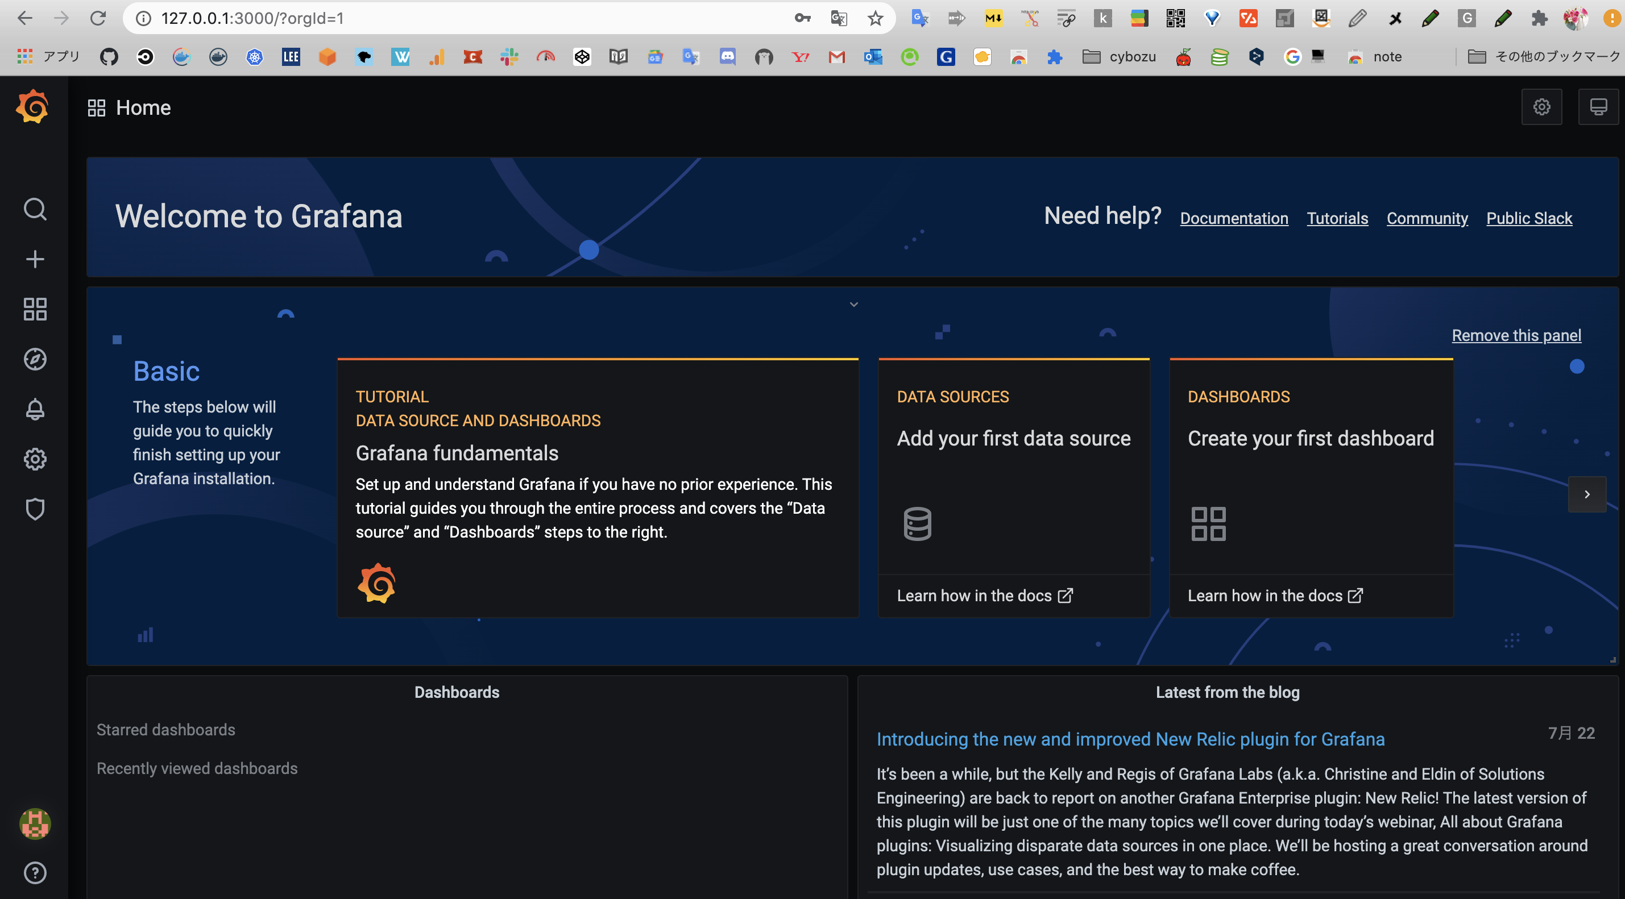Open the Alerting bell icon
This screenshot has width=1625, height=899.
click(35, 409)
